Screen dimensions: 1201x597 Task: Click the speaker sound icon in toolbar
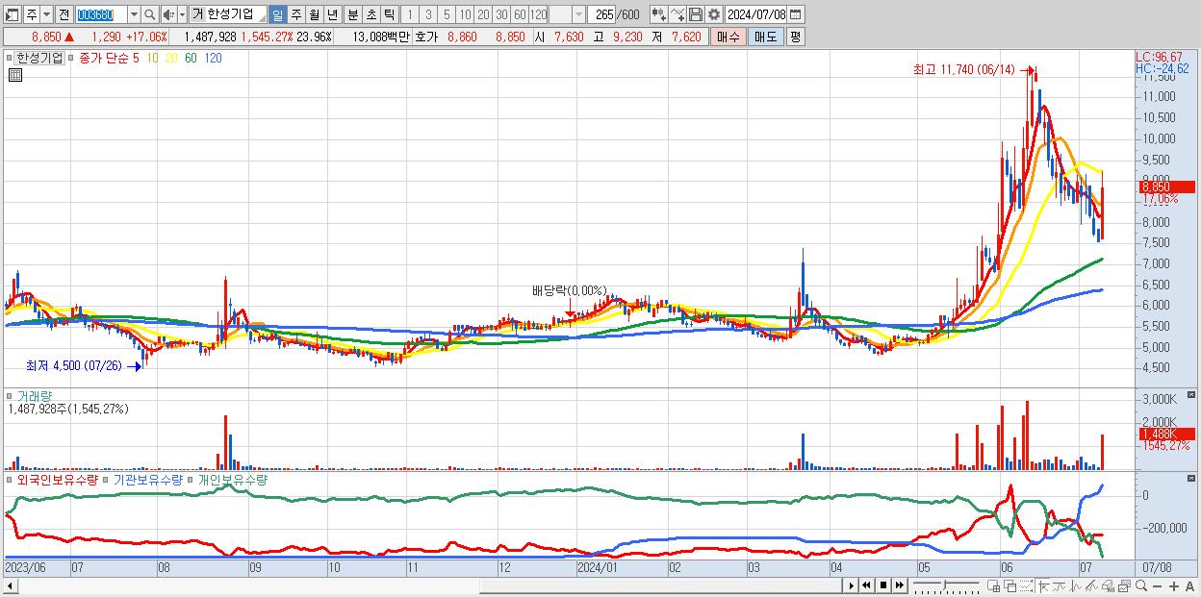(168, 14)
